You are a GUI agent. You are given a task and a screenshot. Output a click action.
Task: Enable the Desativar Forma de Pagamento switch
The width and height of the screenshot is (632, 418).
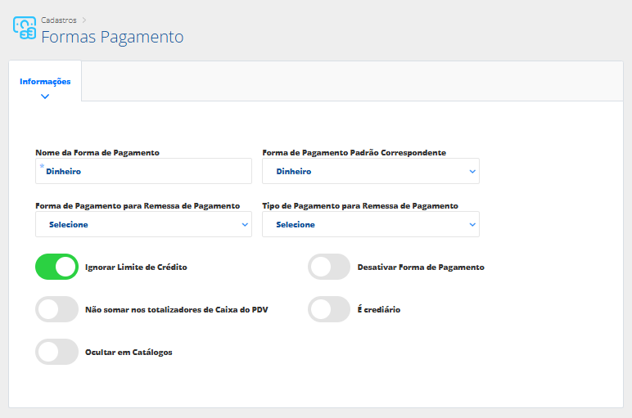[329, 267]
